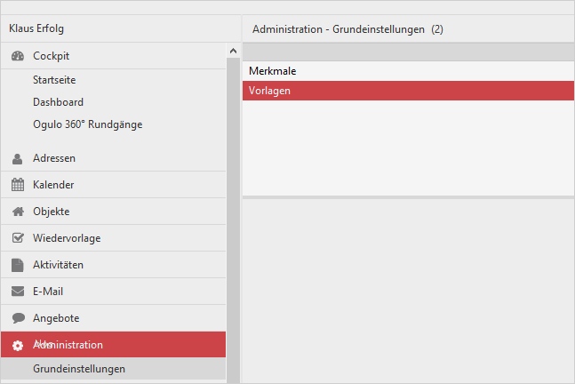575x384 pixels.
Task: Click the sidebar vertical scrollbar thumb
Action: coord(233,213)
